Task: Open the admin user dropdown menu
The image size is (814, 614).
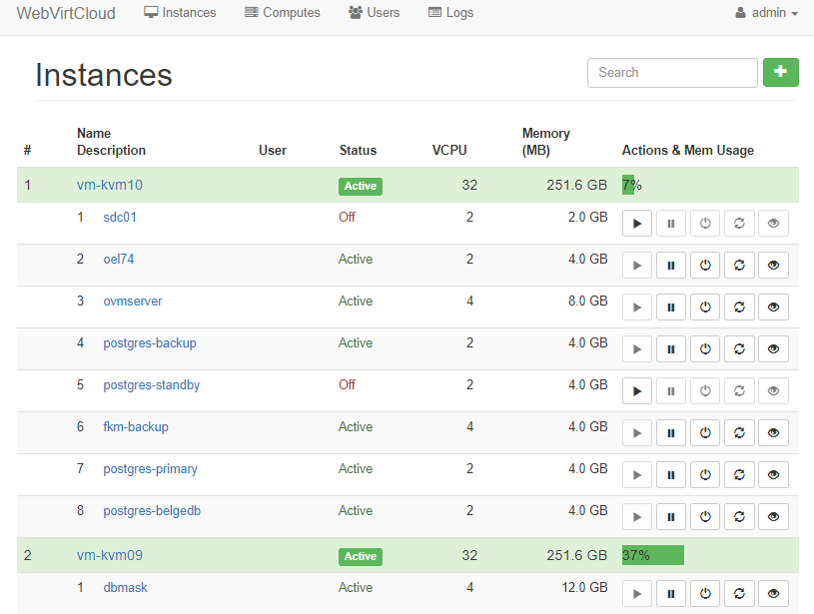Action: (x=766, y=13)
